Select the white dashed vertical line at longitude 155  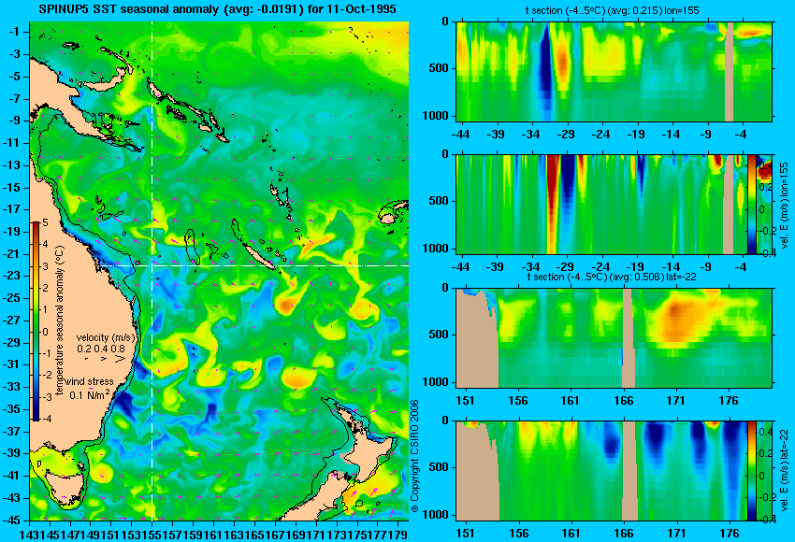point(152,270)
